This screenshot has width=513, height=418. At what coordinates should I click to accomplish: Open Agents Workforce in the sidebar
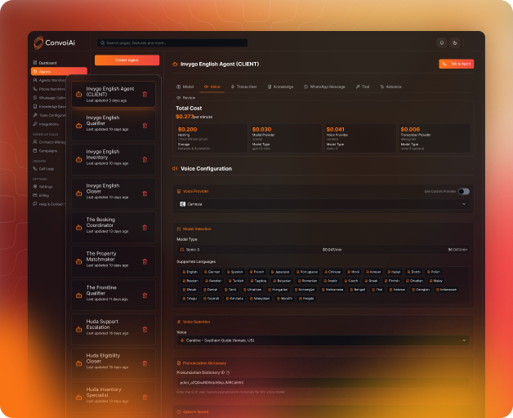point(49,80)
